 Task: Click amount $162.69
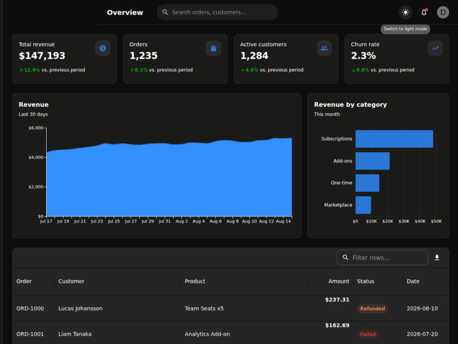[x=337, y=325]
